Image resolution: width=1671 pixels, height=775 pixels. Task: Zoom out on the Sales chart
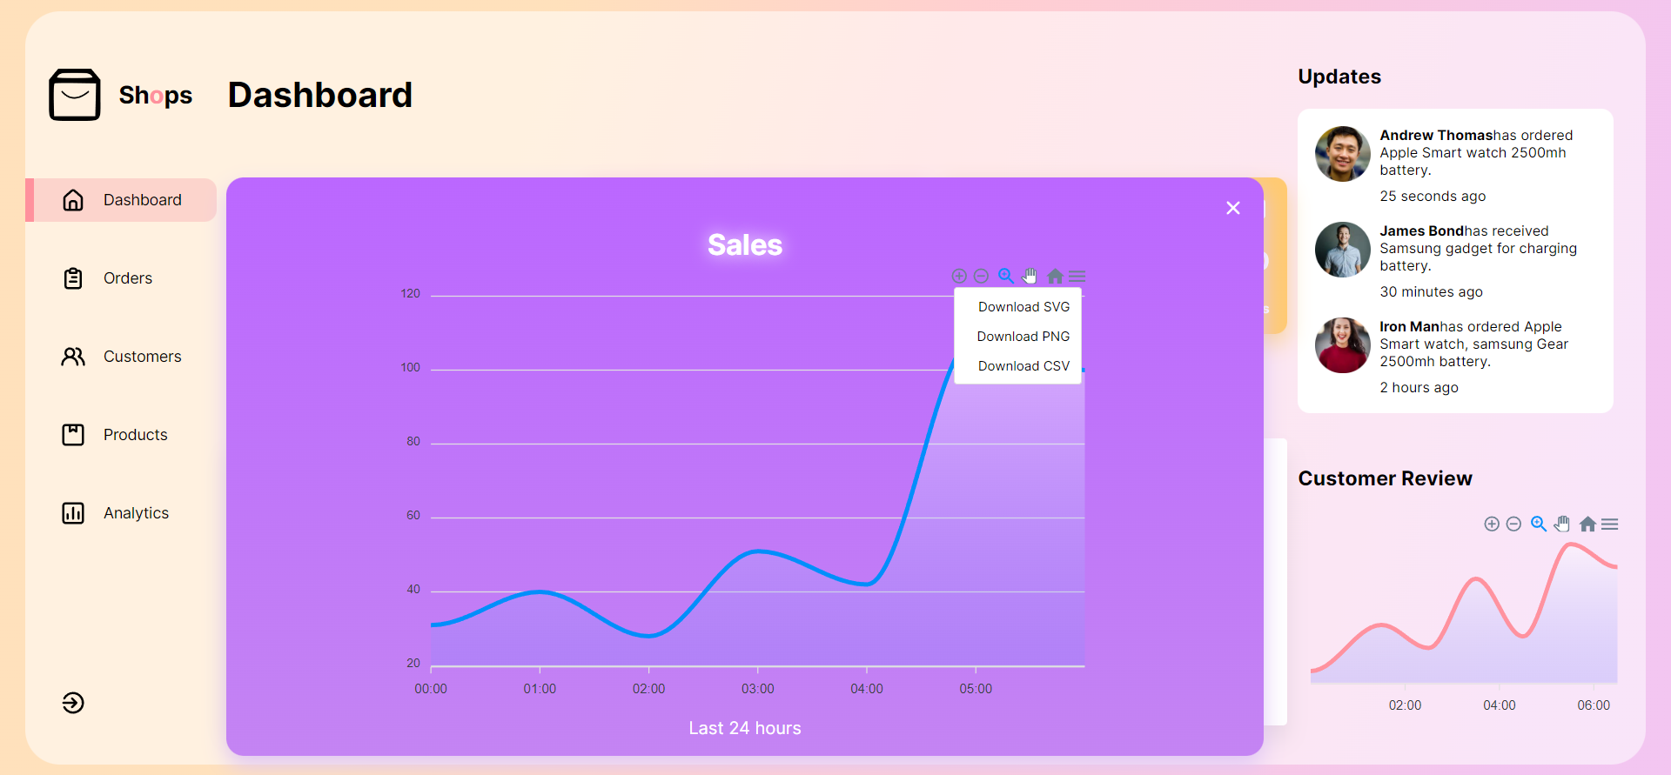(x=981, y=276)
